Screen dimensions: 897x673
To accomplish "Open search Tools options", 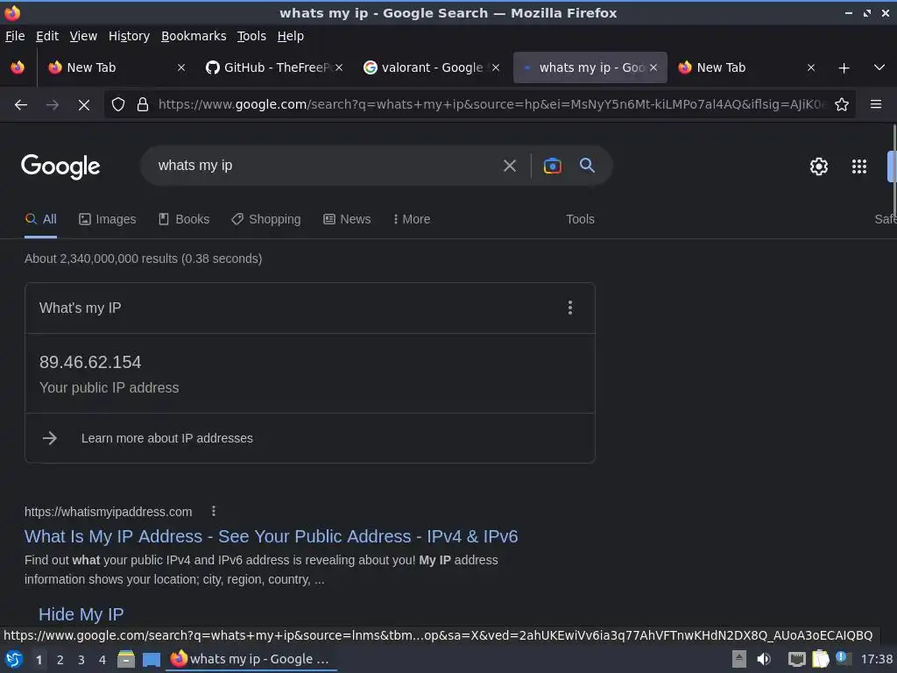I will (580, 219).
